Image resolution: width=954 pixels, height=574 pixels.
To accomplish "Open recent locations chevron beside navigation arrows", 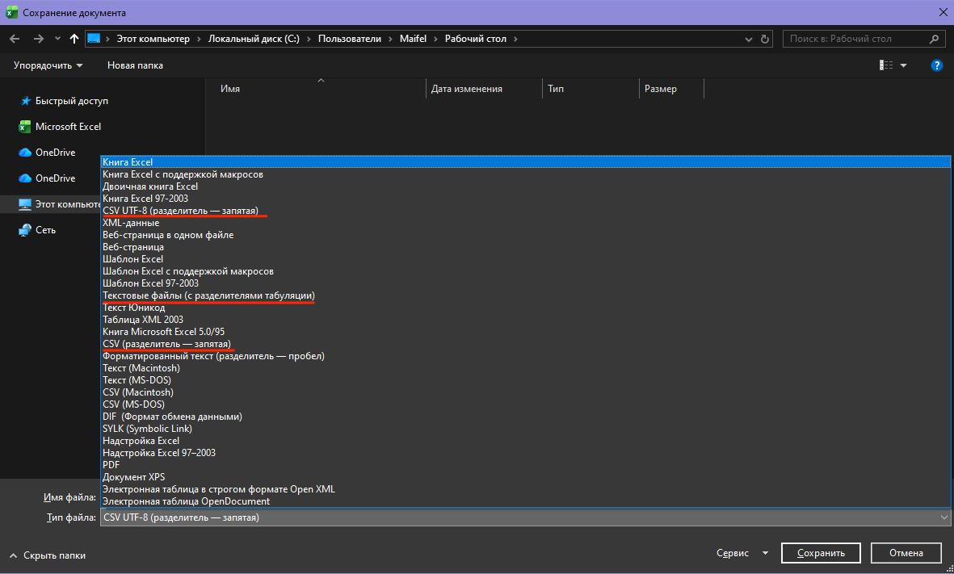I will tap(58, 39).
